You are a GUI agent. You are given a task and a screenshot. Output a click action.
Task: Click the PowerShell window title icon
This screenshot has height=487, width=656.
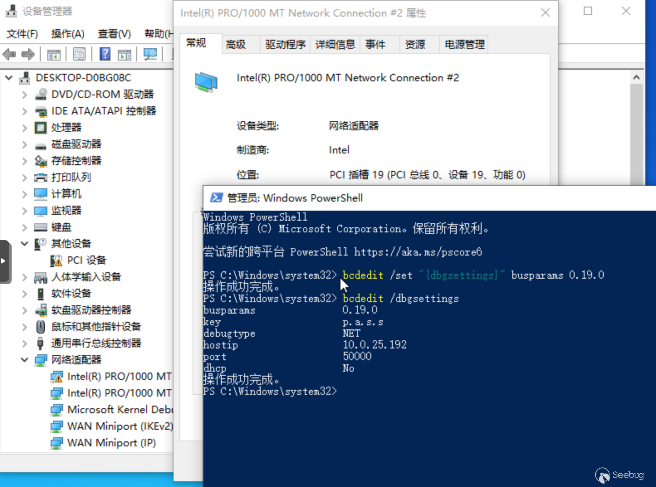(216, 197)
